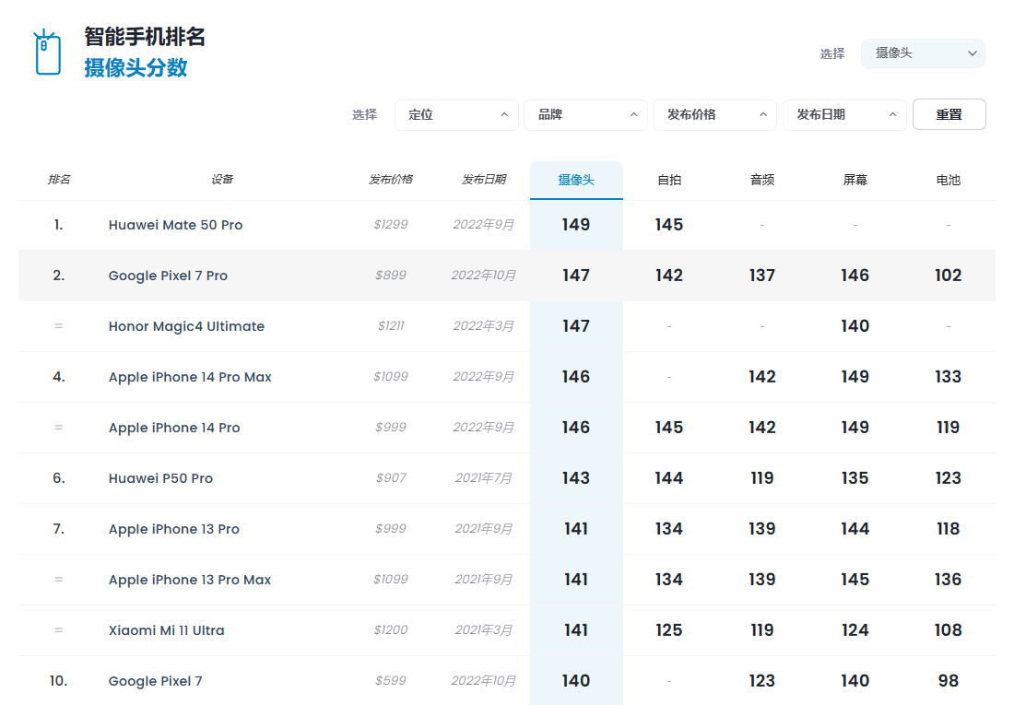
Task: Click the 2021年3月 release date cell
Action: click(x=484, y=630)
